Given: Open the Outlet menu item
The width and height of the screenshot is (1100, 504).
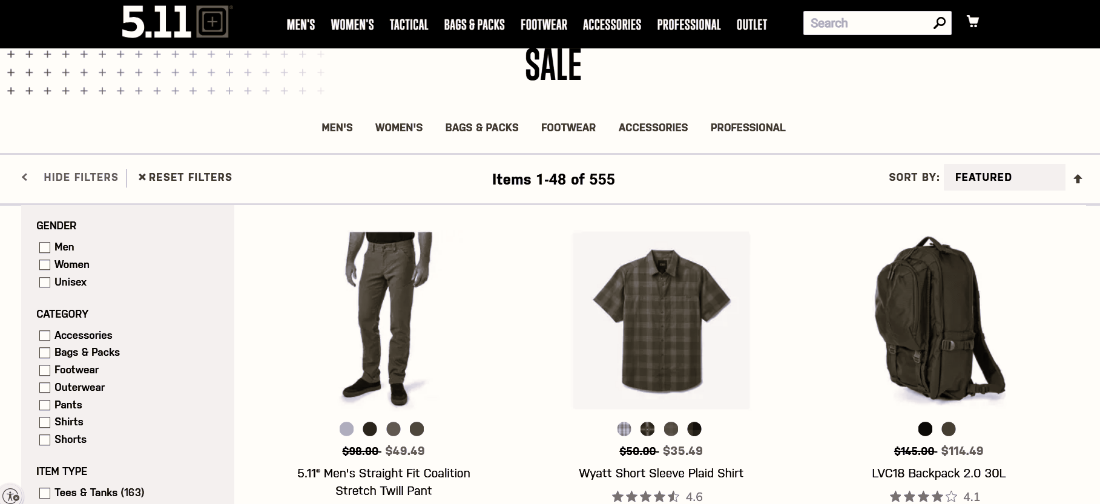Looking at the screenshot, I should tap(751, 25).
